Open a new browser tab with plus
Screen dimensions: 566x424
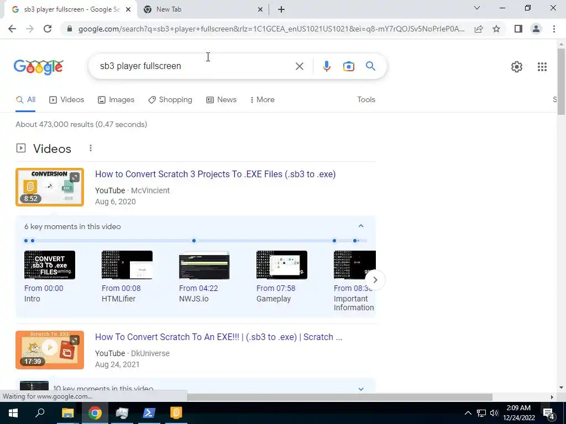(281, 9)
